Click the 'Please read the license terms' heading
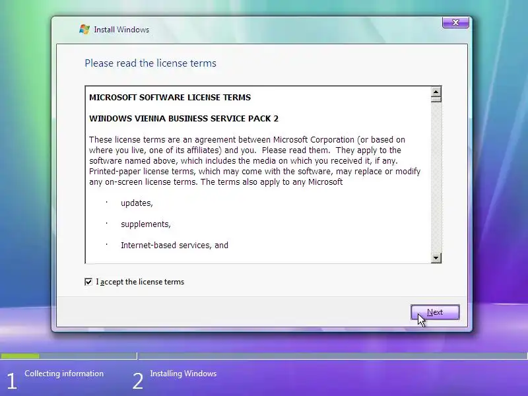The image size is (528, 396). [150, 63]
